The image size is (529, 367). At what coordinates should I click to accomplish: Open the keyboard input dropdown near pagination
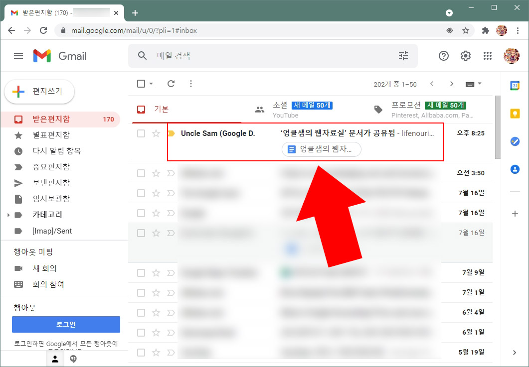pyautogui.click(x=473, y=84)
